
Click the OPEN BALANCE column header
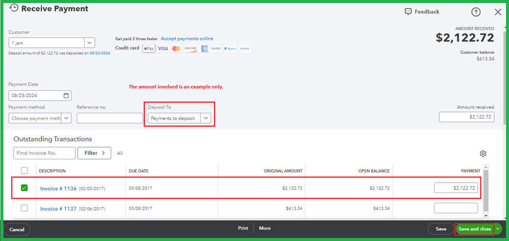pos(374,171)
